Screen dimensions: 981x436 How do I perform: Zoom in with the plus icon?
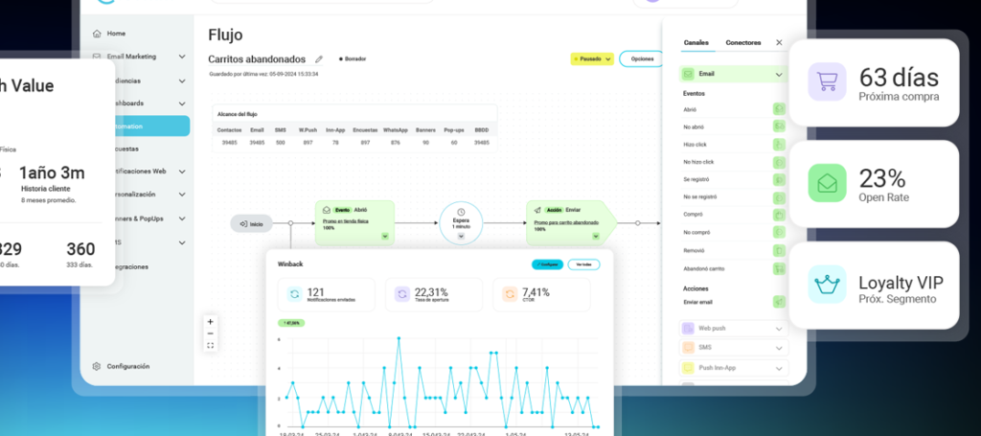[210, 322]
